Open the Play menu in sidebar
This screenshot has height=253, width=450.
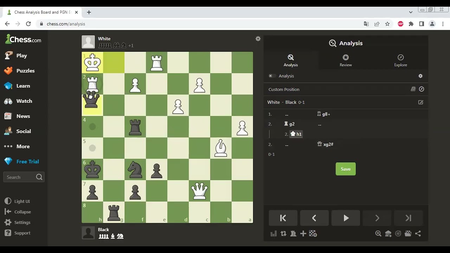pyautogui.click(x=16, y=56)
